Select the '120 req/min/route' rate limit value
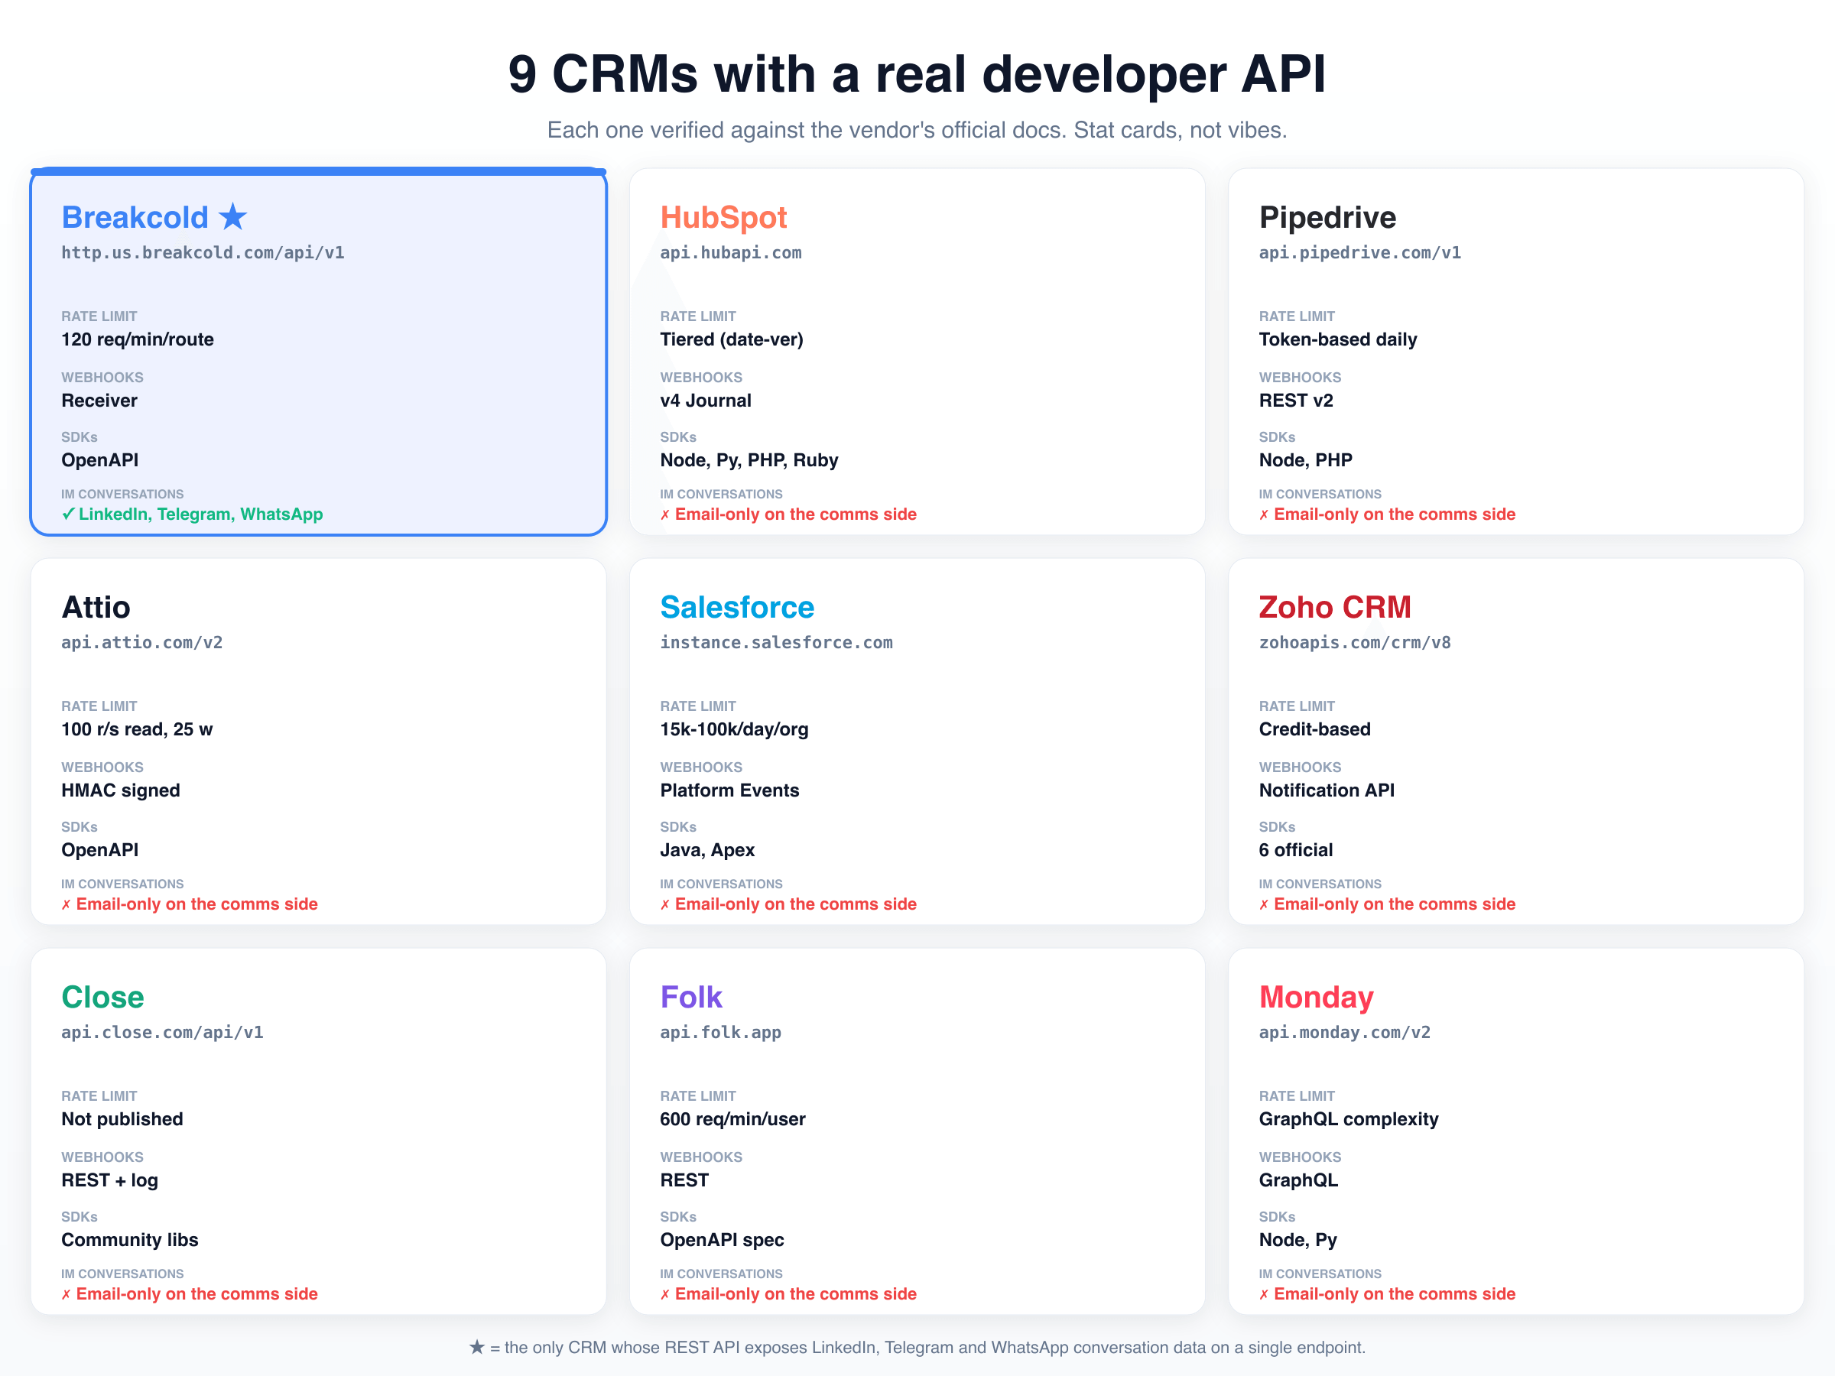Viewport: 1835px width, 1376px height. pyautogui.click(x=138, y=339)
